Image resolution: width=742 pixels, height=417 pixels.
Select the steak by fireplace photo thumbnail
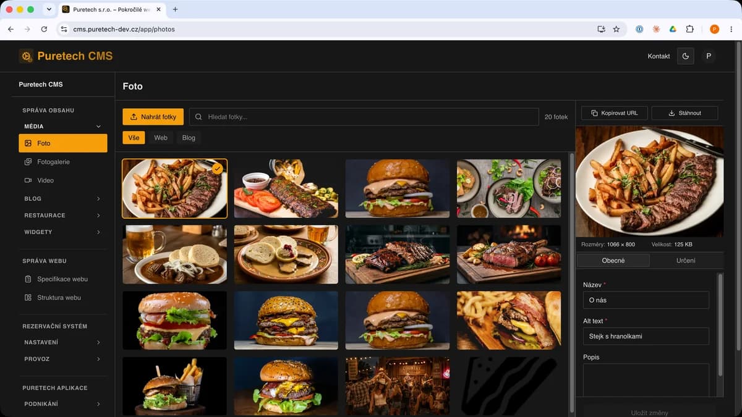509,255
